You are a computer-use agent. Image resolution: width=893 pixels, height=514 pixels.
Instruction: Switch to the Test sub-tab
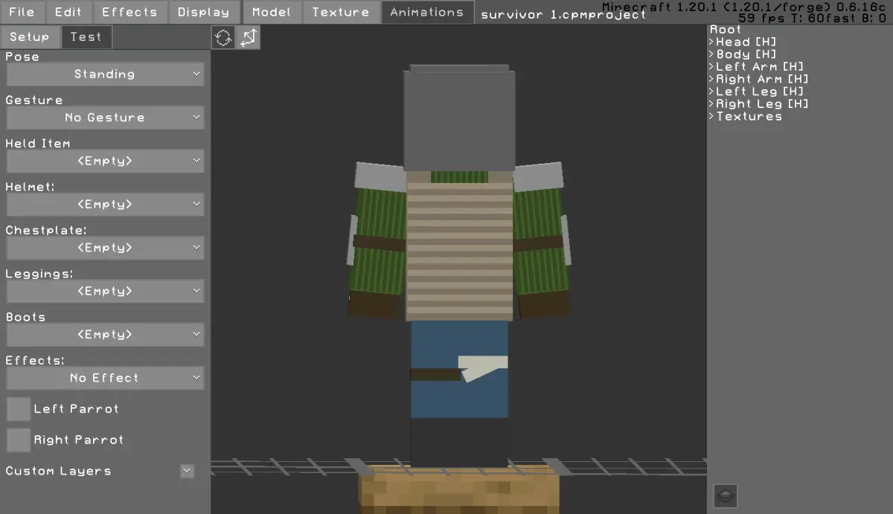click(x=86, y=37)
